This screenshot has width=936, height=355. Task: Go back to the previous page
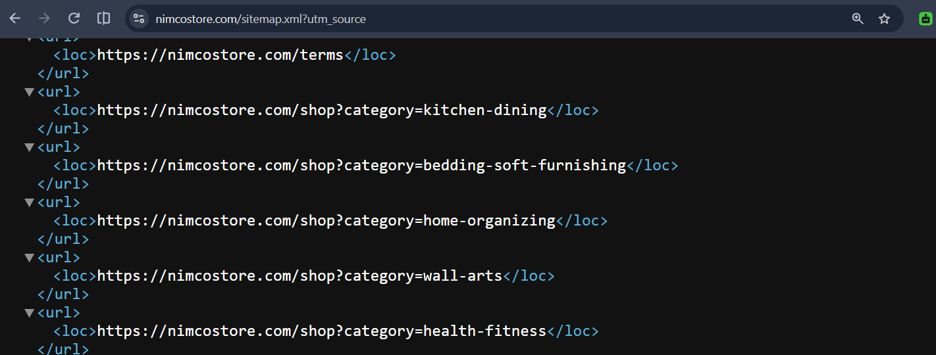click(14, 18)
